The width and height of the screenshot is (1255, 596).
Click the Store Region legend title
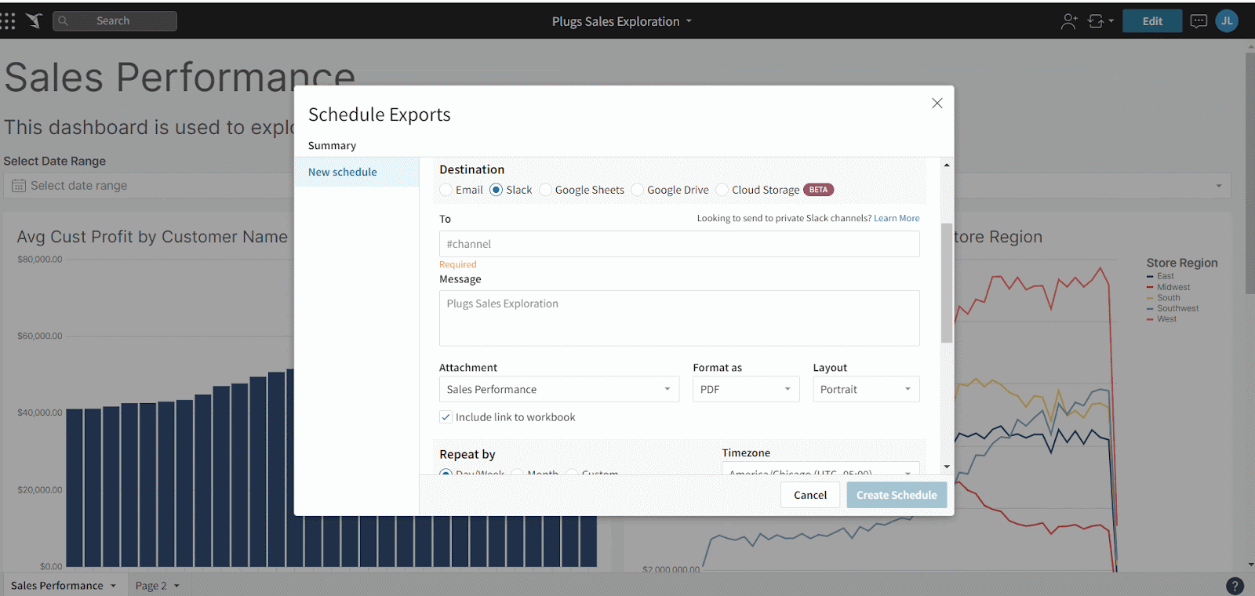click(x=1182, y=263)
